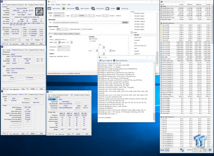Click the destination File path input field

[x=87, y=22]
